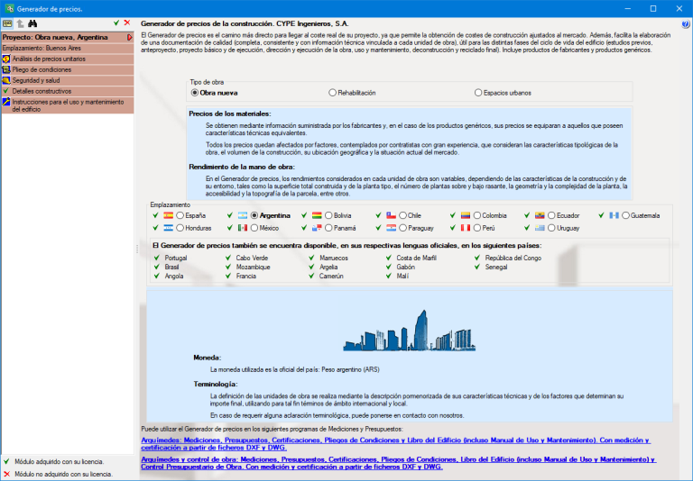The image size is (693, 481).
Task: Click Brasil in available countries list
Action: (x=172, y=267)
